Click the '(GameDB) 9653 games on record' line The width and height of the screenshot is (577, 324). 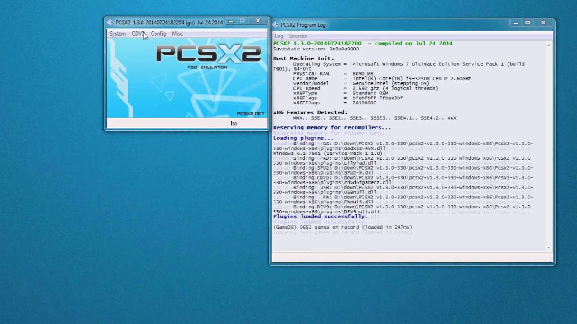343,227
